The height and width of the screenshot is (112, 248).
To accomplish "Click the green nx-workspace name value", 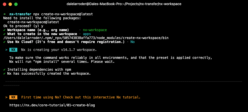I will [95, 30].
